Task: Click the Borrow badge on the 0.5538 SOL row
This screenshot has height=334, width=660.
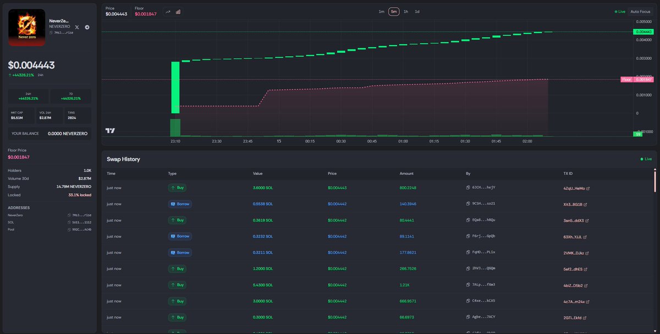Action: pyautogui.click(x=180, y=204)
